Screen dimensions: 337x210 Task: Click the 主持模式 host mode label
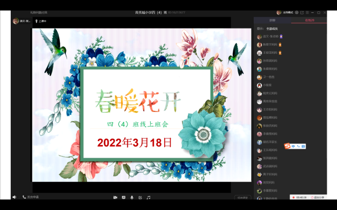[288, 12]
